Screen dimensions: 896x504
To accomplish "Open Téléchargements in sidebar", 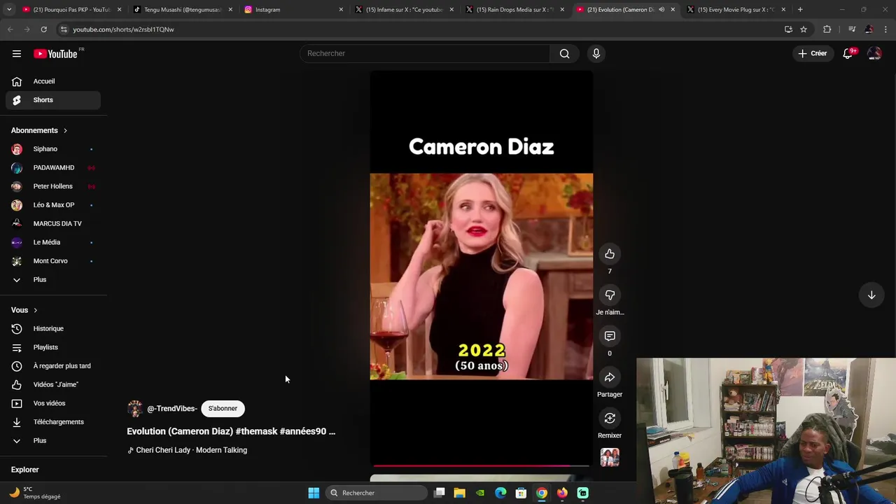I will (x=53, y=422).
